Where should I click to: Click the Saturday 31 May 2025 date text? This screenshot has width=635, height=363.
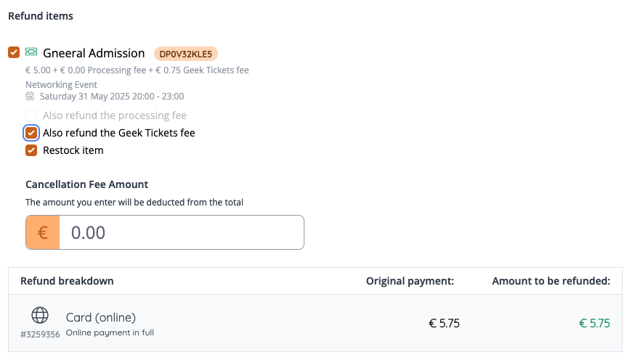click(112, 96)
